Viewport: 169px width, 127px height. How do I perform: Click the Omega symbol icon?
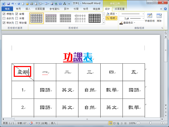(x=60, y=4)
